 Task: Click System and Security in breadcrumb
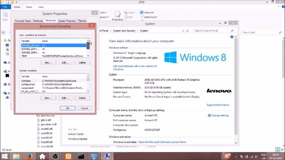(124, 31)
